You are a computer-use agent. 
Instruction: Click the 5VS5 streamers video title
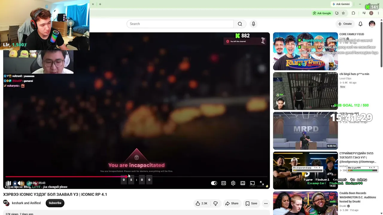358,158
